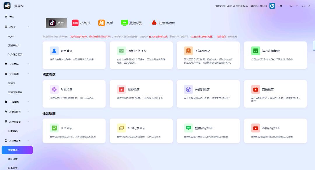Click the 企业大脑 sidebar icon
Viewport: 315px width, 170px height.
click(6, 64)
